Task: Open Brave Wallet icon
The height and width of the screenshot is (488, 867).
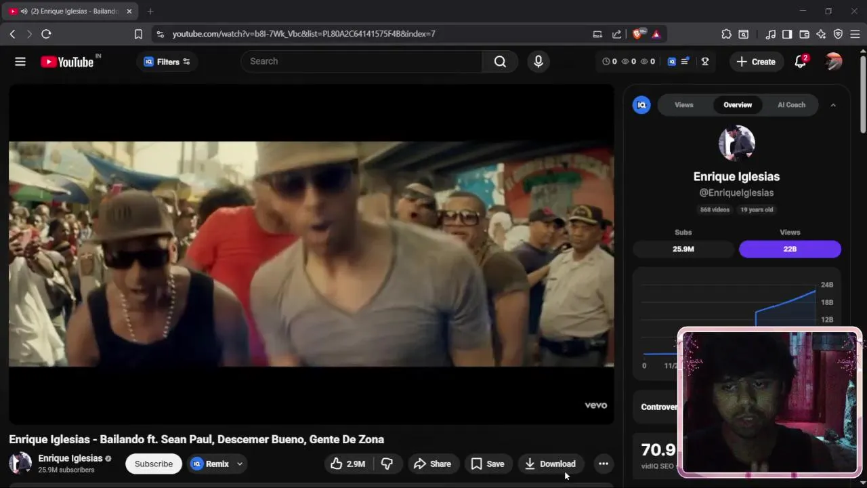Action: click(805, 34)
